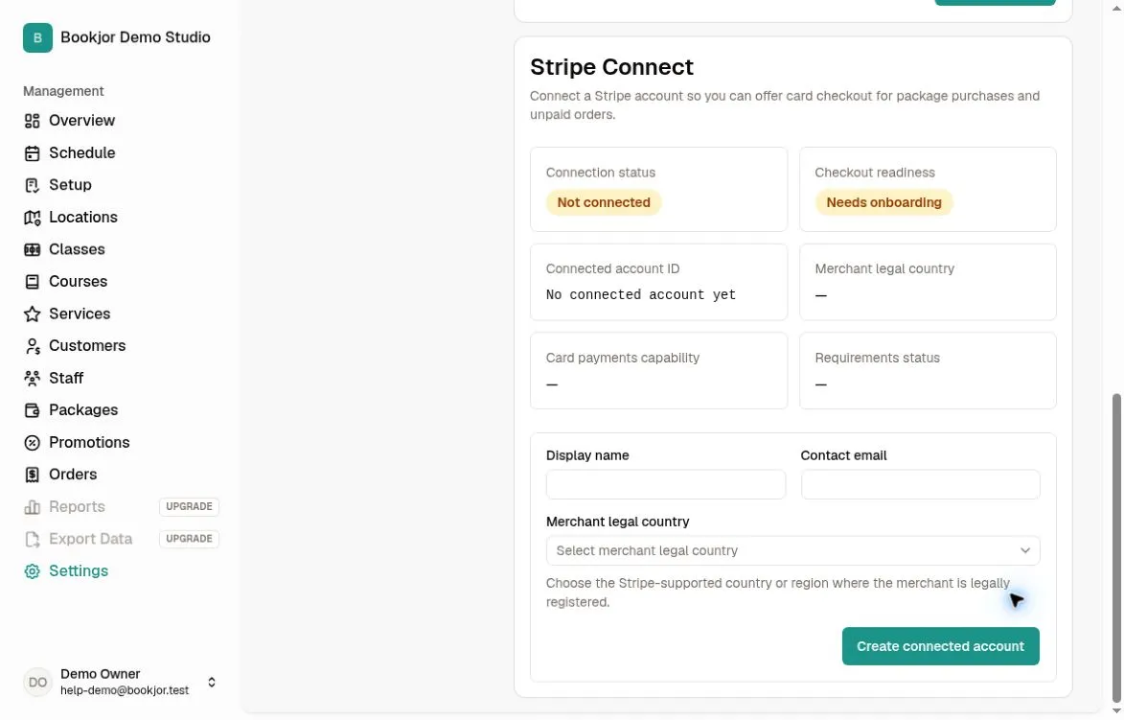The width and height of the screenshot is (1124, 720).
Task: Click Create connected account button
Action: pos(940,646)
